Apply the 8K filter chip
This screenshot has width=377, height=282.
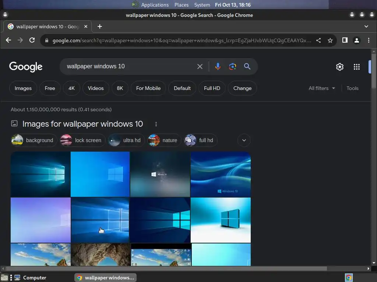tap(120, 88)
